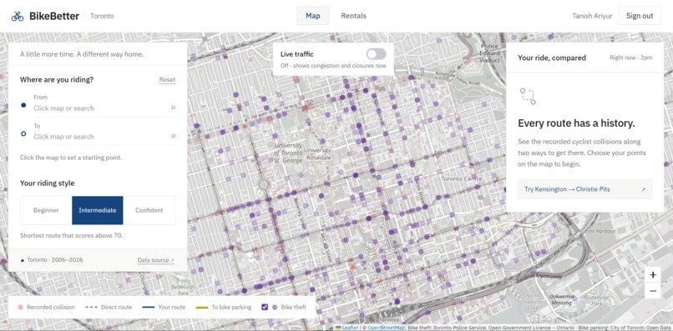Click the To bike parking yellow legend line
Viewport: 673px width, 331px height.
202,307
